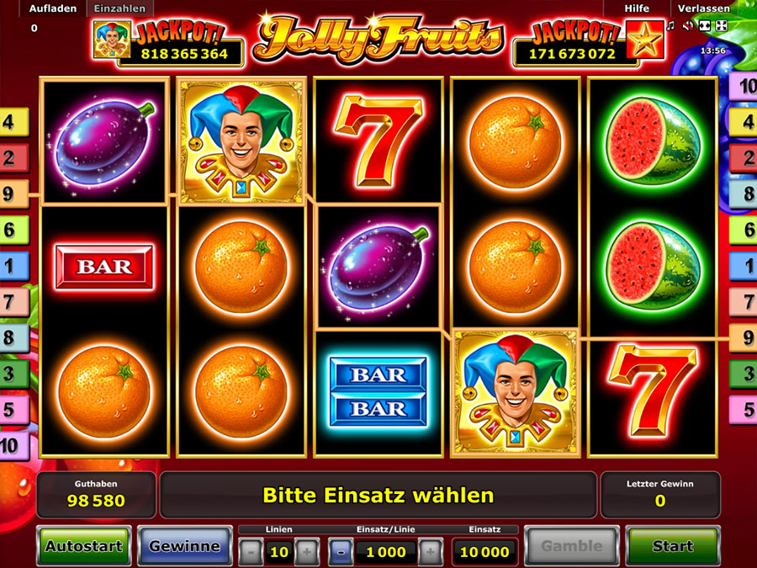The height and width of the screenshot is (568, 757).
Task: Lower Einsatz/Linie with the minus button
Action: click(x=341, y=551)
